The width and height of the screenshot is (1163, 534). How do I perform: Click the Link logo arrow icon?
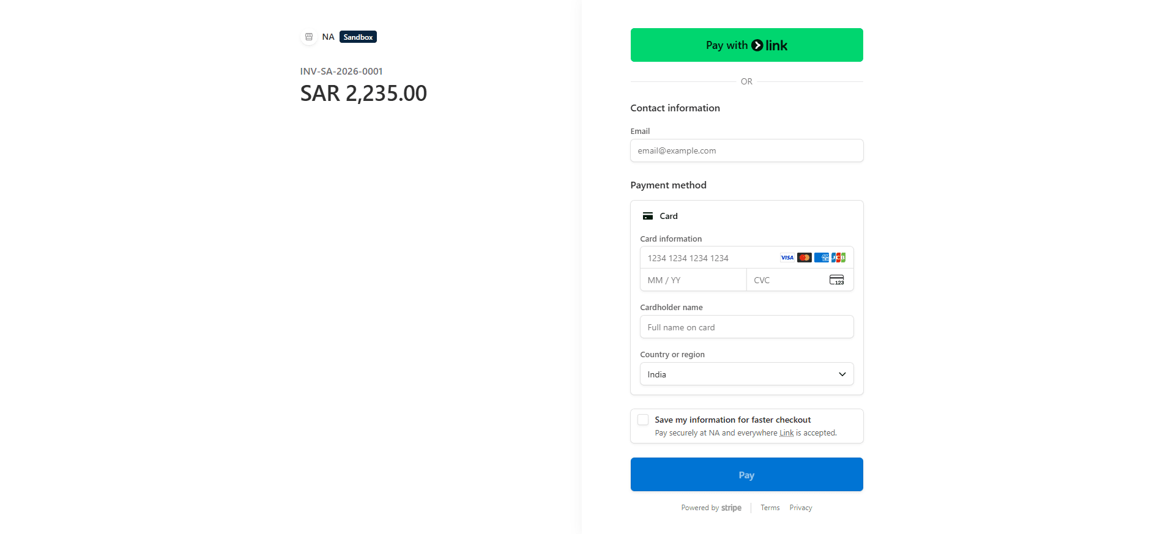(x=757, y=45)
